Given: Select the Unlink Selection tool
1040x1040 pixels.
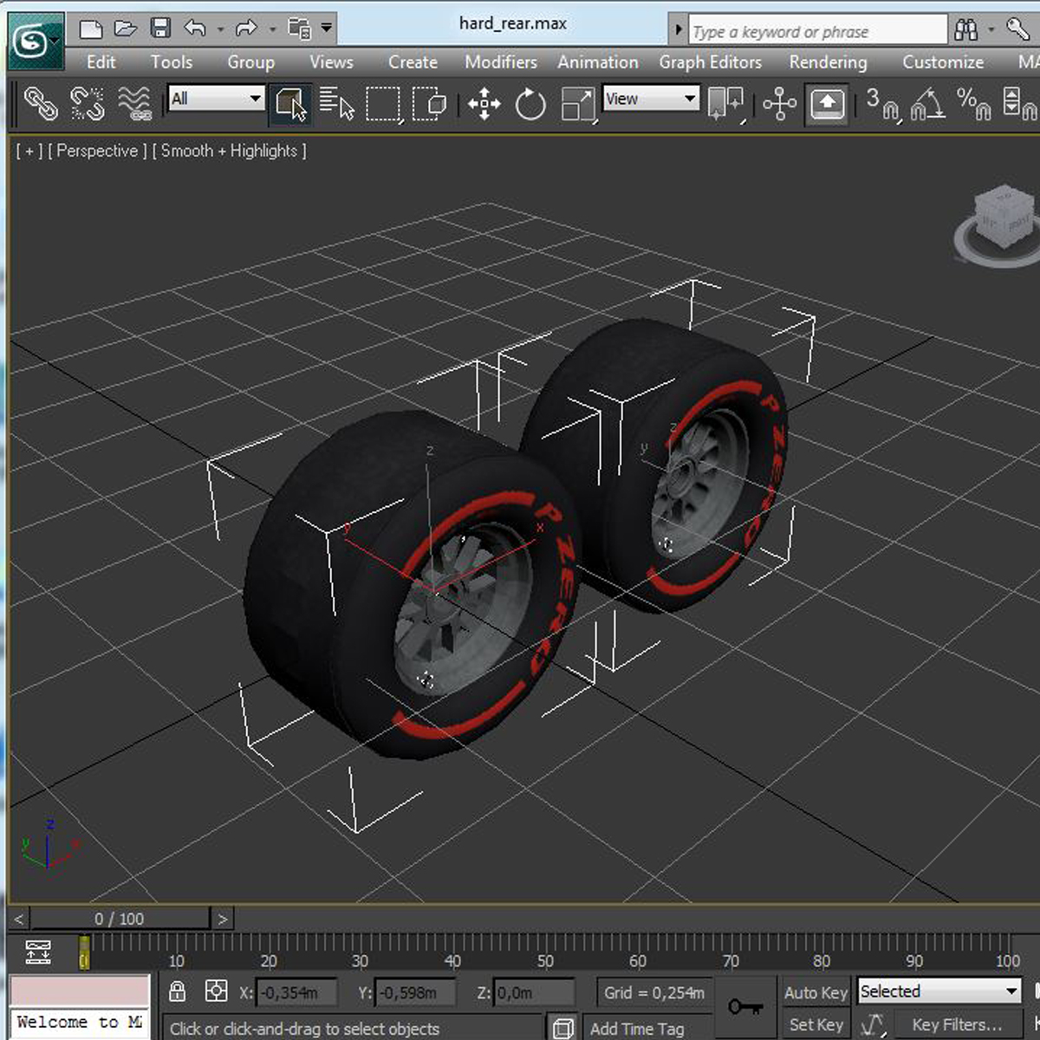Looking at the screenshot, I should click(x=87, y=104).
